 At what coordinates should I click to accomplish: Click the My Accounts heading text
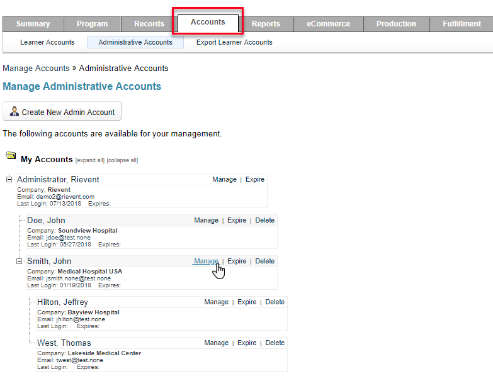(x=47, y=160)
